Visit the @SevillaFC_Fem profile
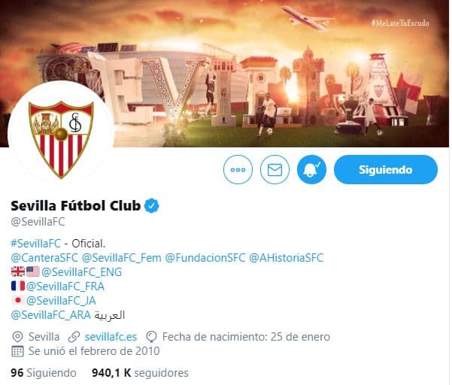452x385 pixels. (122, 258)
